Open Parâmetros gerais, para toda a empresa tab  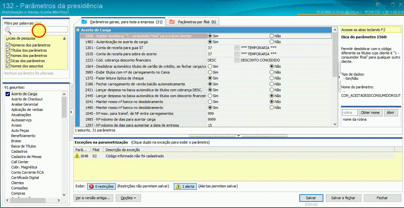(122, 22)
